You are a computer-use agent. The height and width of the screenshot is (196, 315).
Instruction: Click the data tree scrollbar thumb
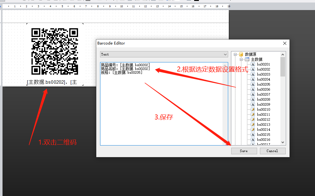(283, 67)
